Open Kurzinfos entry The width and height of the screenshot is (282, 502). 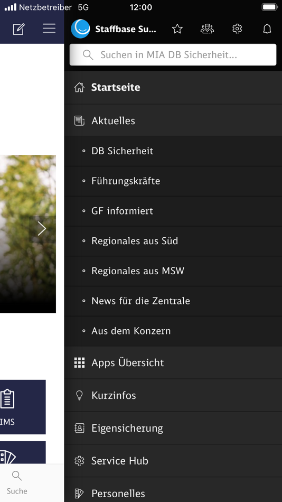tap(173, 395)
